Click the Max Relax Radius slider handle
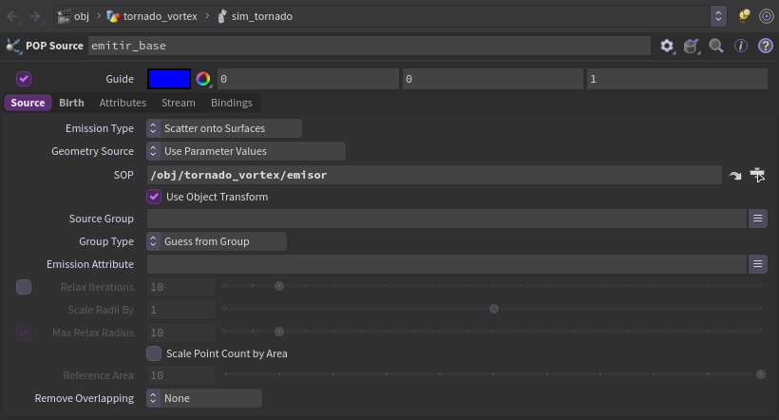The height and width of the screenshot is (420, 779). pos(279,332)
